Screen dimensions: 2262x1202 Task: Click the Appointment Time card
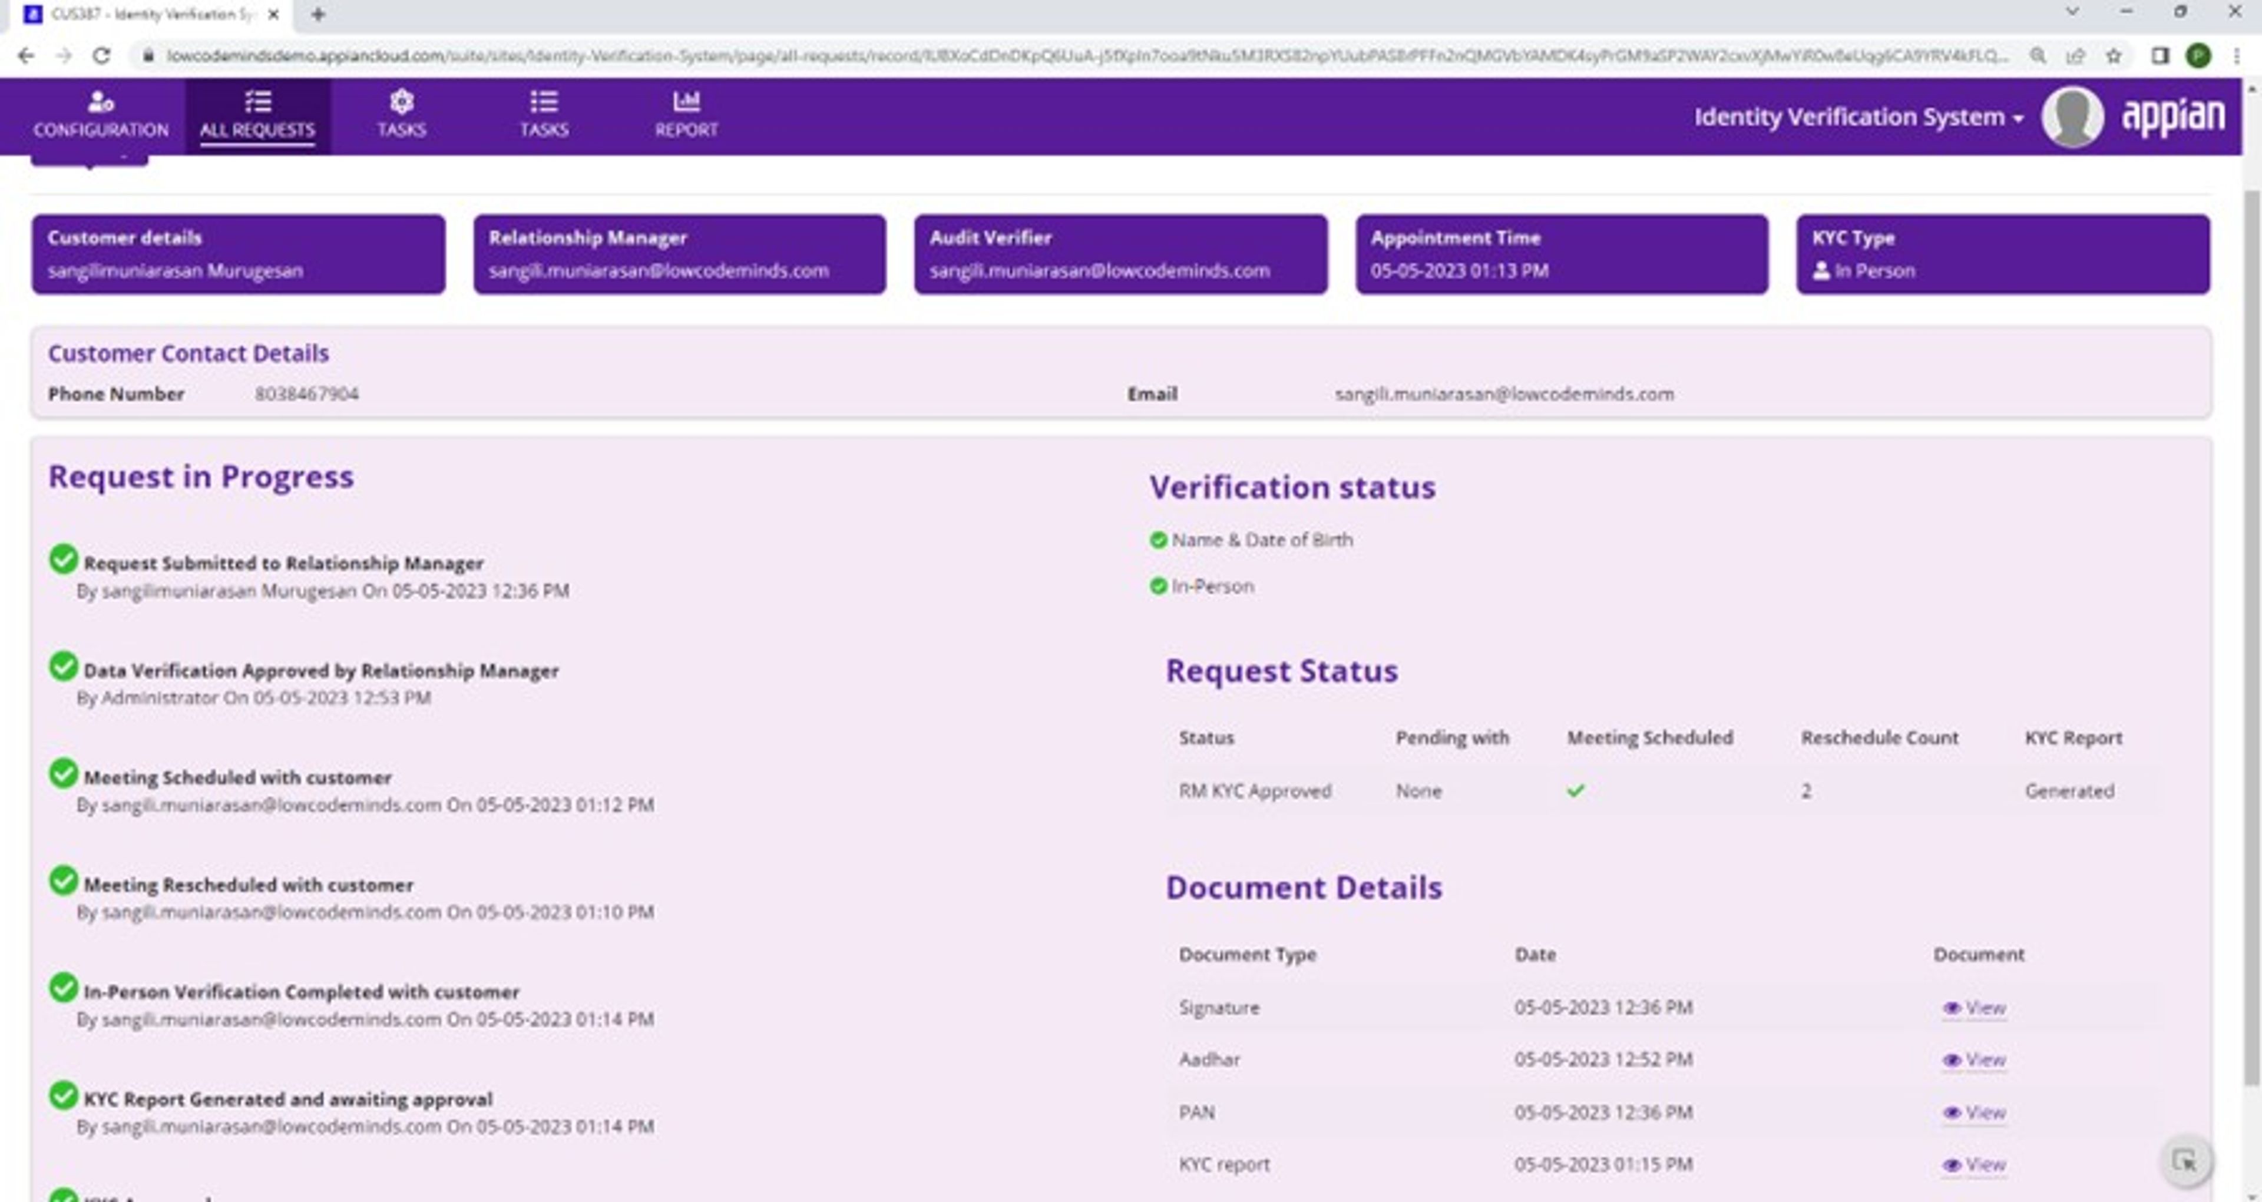[1561, 254]
